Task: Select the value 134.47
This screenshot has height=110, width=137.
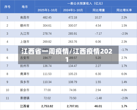Action: tap(73, 66)
